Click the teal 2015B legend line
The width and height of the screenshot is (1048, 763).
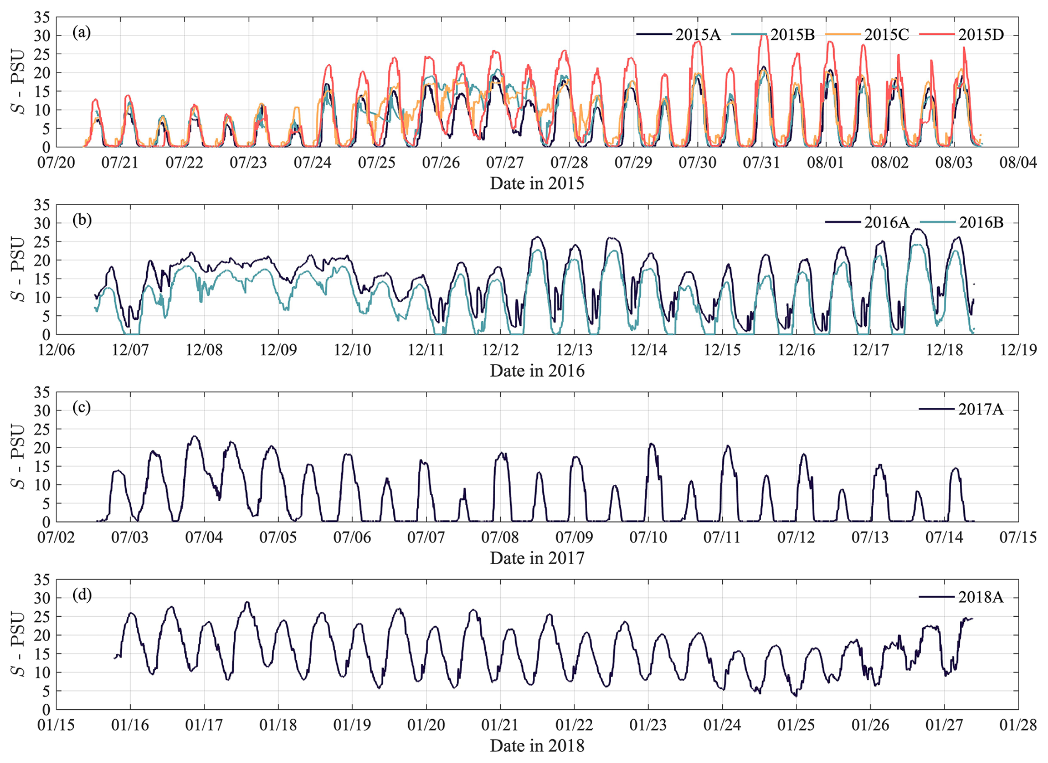749,34
